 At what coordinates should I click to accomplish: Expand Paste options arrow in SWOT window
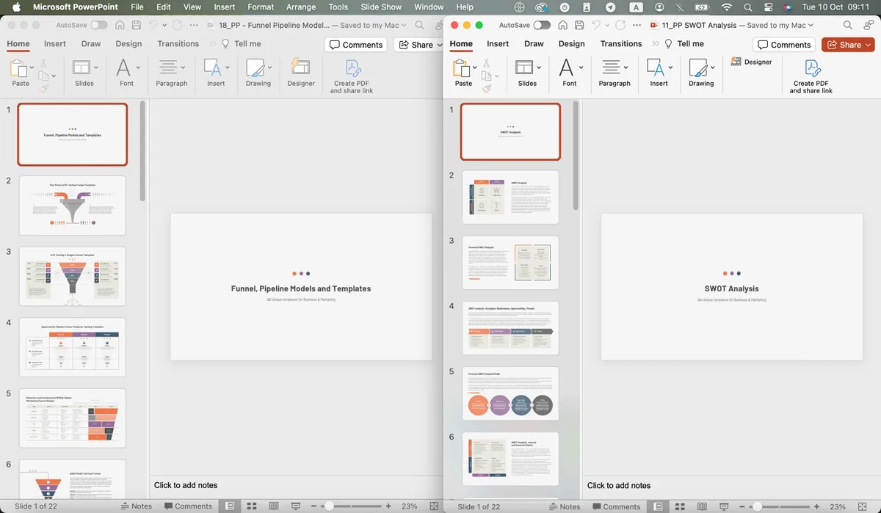pyautogui.click(x=474, y=68)
